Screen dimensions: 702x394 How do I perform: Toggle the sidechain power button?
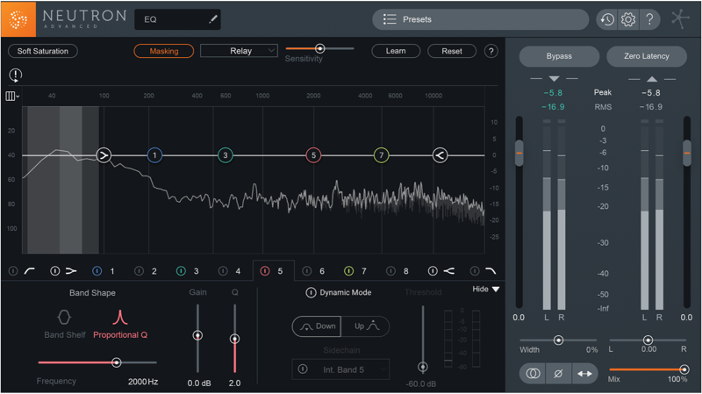pyautogui.click(x=303, y=369)
